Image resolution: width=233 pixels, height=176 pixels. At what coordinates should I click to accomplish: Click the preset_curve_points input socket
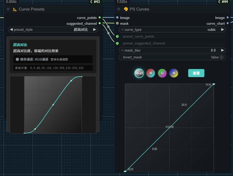tap(117, 36)
